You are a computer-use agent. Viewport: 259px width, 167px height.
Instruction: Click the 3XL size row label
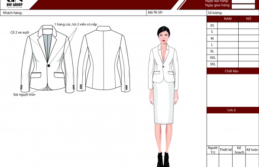tap(212, 64)
